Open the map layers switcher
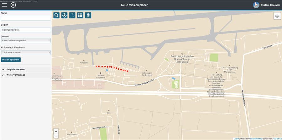Viewport: 282px width, 140px height. (277, 16)
